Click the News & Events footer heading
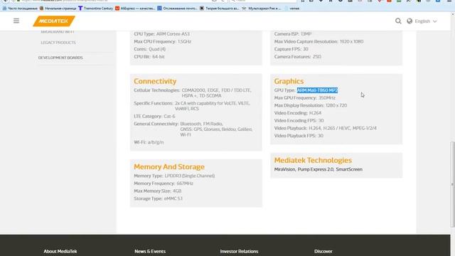 (150, 251)
